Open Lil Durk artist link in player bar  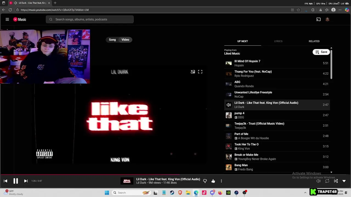coord(141,183)
